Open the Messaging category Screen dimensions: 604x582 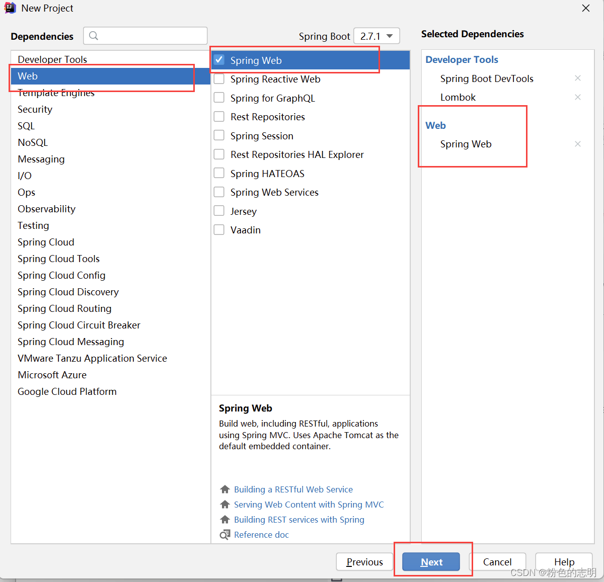coord(111,159)
